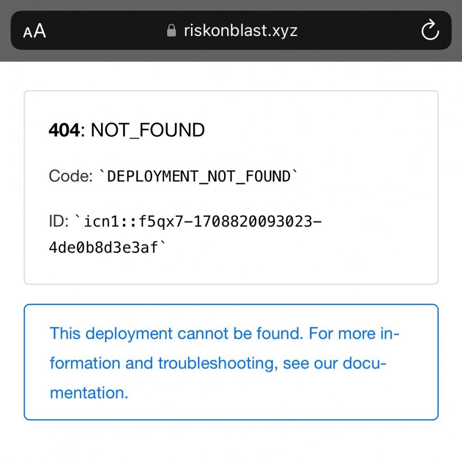This screenshot has height=460, width=462.
Task: Click the 'ID:' label
Action: [59, 221]
